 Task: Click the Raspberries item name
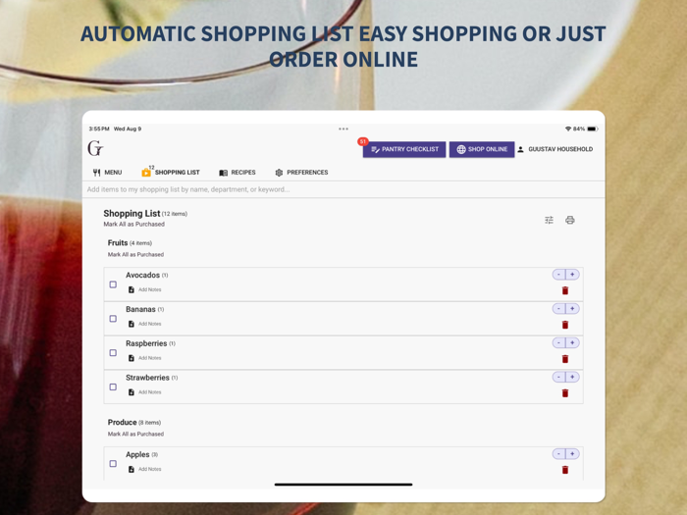(x=146, y=343)
